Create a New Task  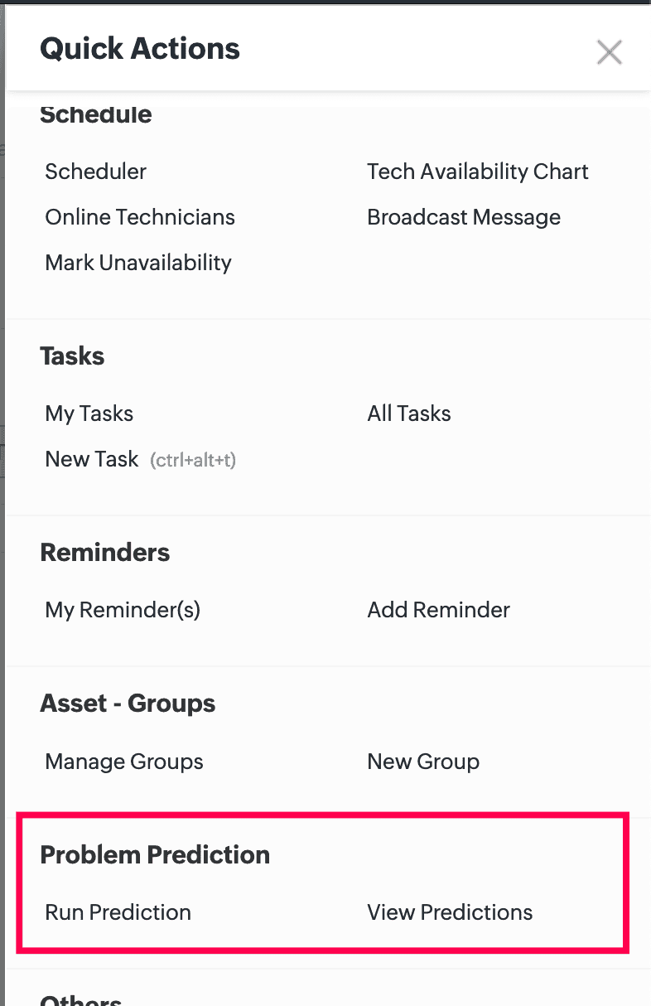coord(92,459)
